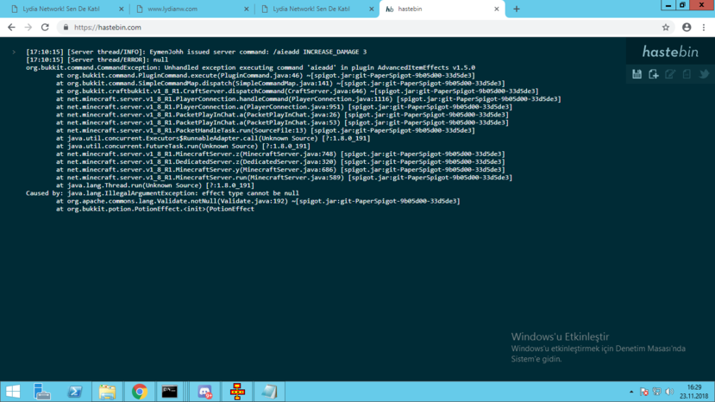Open the hastebin logo link
This screenshot has height=402, width=715.
(x=670, y=52)
